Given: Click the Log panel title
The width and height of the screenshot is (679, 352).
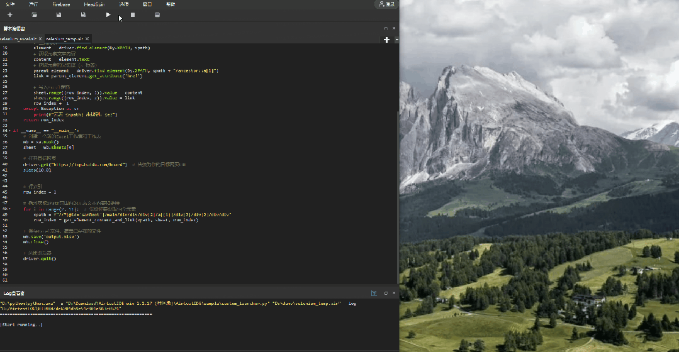Looking at the screenshot, I should pyautogui.click(x=14, y=293).
